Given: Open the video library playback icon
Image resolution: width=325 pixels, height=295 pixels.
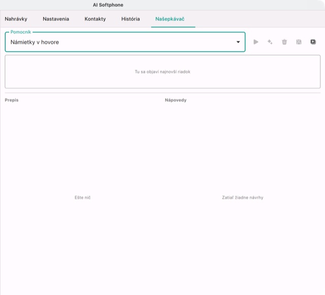Looking at the screenshot, I should [313, 42].
